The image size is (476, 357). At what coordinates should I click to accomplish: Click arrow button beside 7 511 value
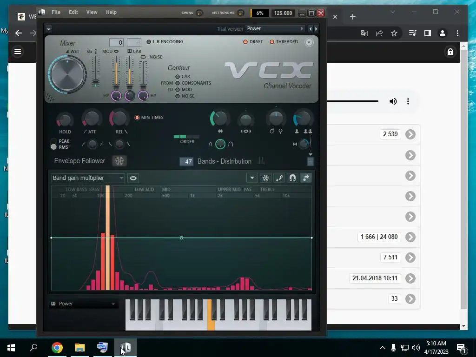click(410, 258)
